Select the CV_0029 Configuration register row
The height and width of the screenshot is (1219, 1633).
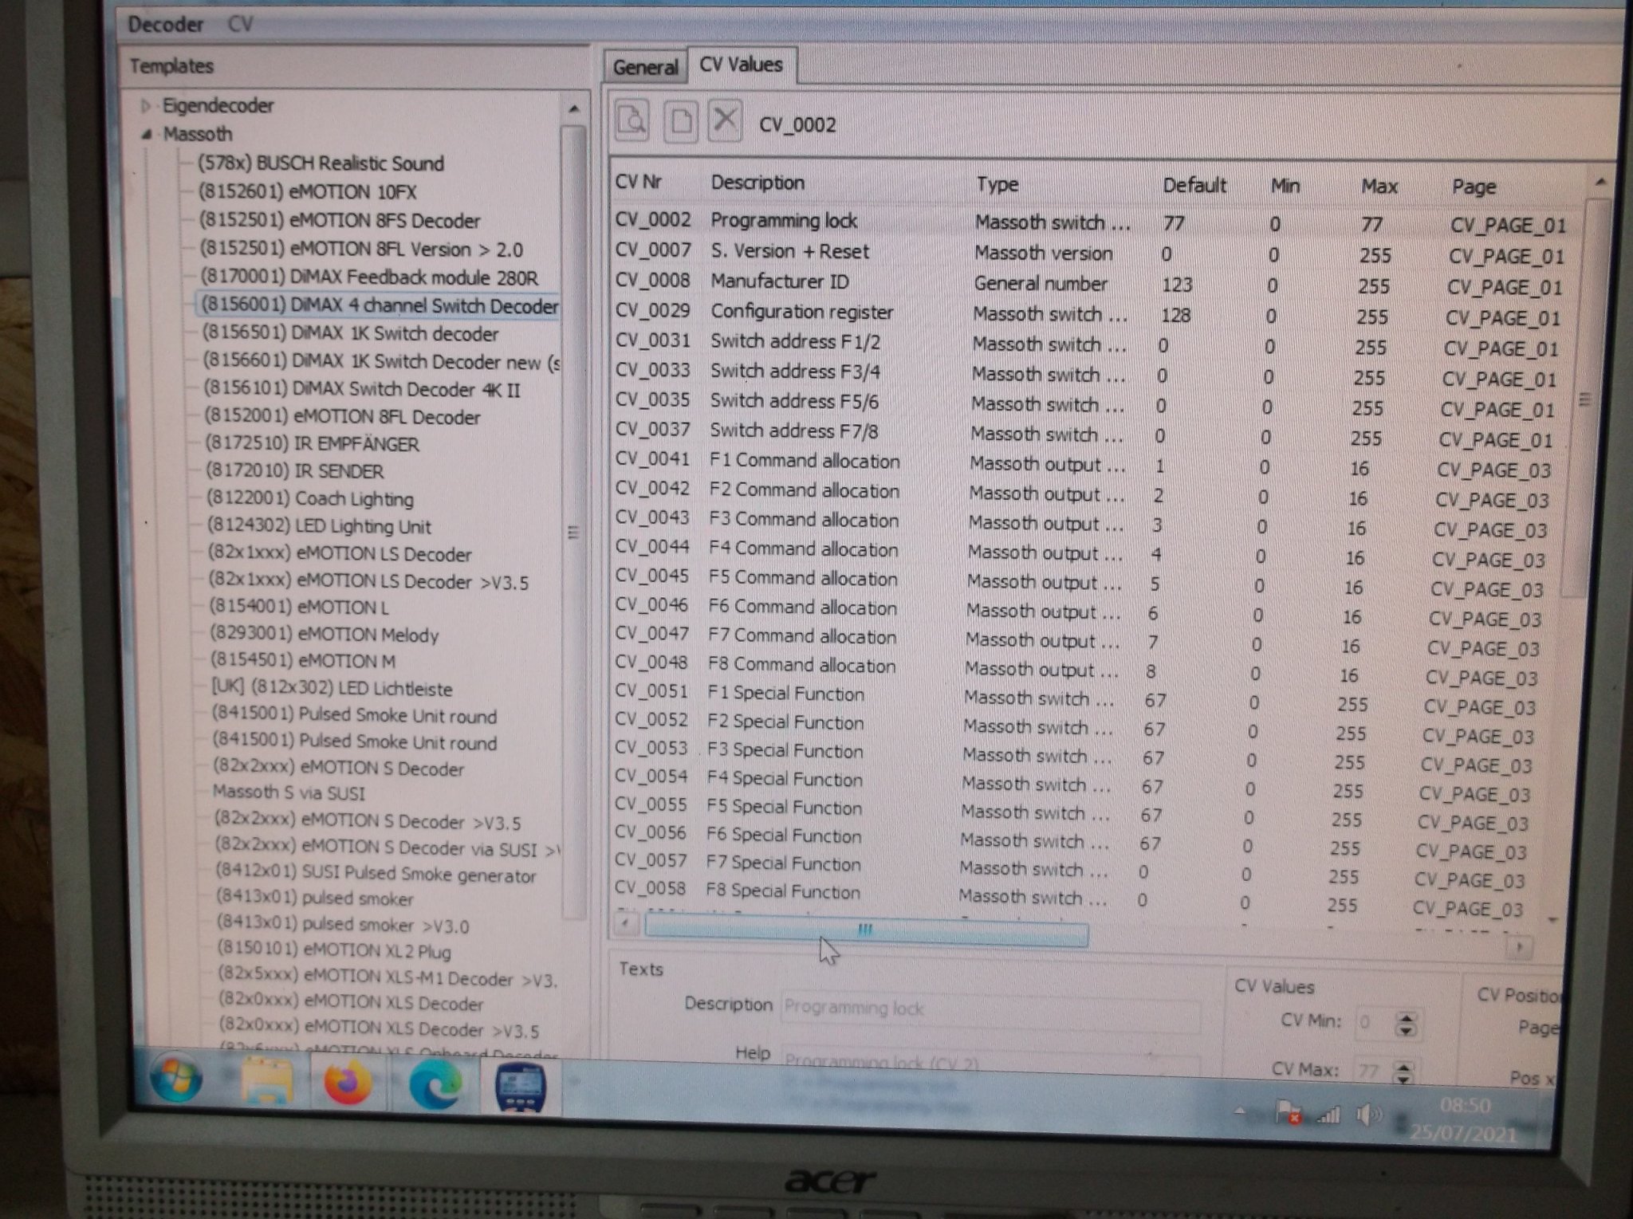click(x=1087, y=313)
